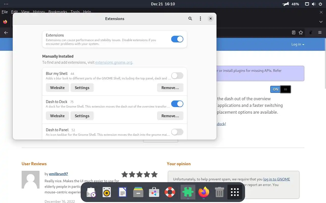
Task: Open search in the Extensions window
Action: (190, 19)
